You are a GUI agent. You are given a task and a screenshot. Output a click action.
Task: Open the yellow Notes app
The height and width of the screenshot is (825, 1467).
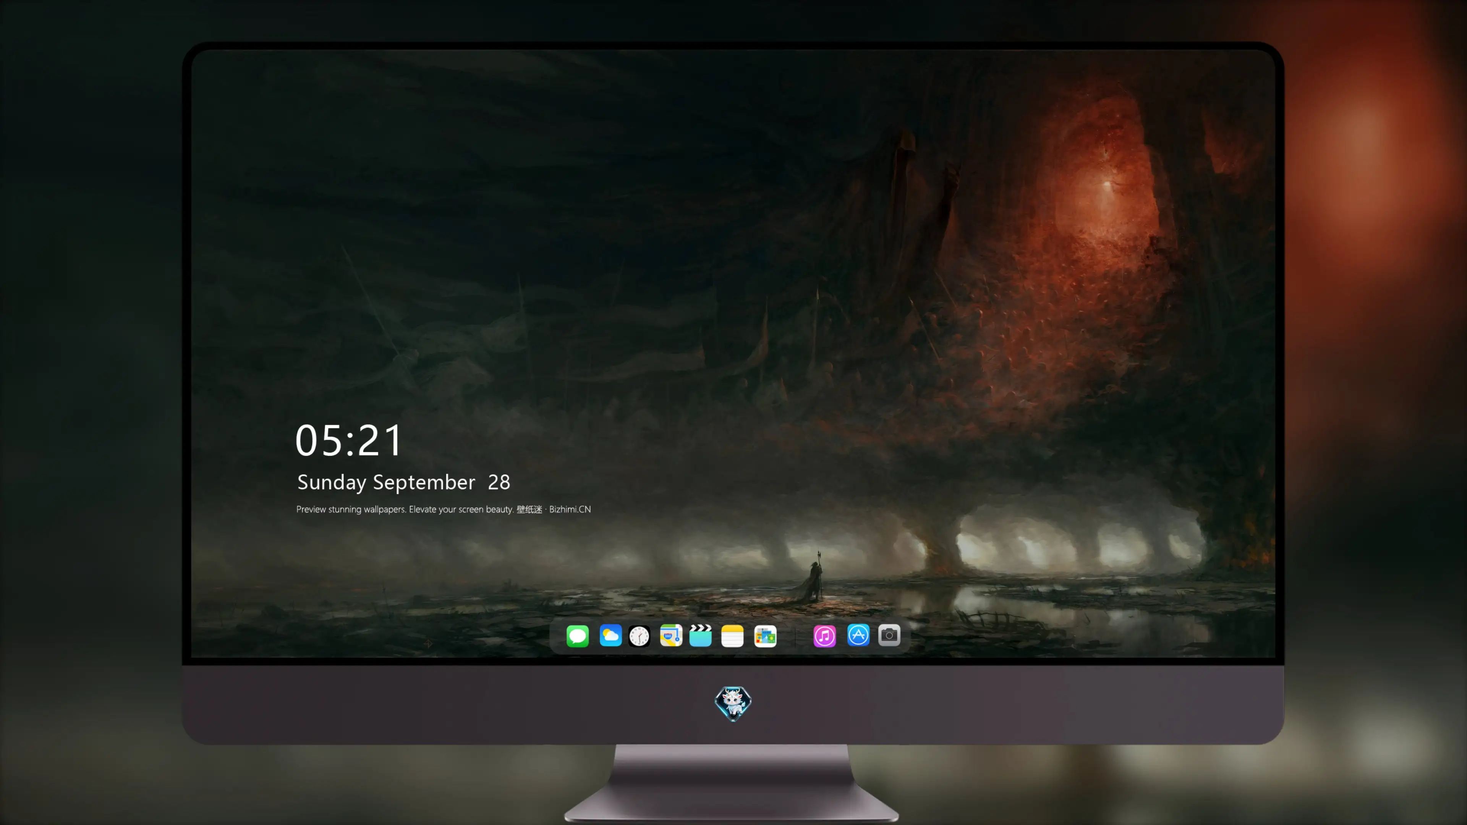pos(732,636)
